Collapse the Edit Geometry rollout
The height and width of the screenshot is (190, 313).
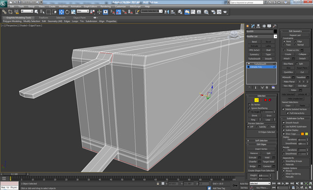click(x=295, y=31)
